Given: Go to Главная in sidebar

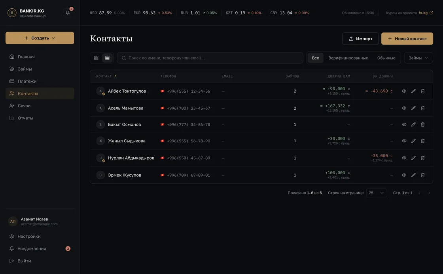Looking at the screenshot, I should click(40, 57).
